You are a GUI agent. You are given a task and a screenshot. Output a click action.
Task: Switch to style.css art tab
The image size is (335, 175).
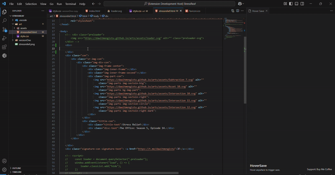[x=140, y=11]
